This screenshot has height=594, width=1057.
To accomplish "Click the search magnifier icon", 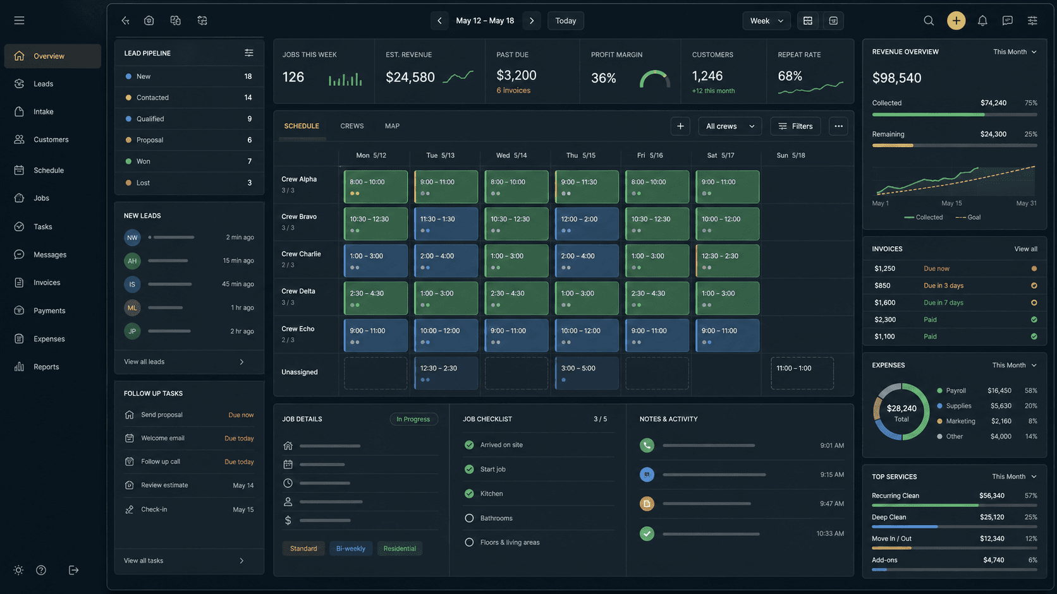I will click(x=929, y=21).
